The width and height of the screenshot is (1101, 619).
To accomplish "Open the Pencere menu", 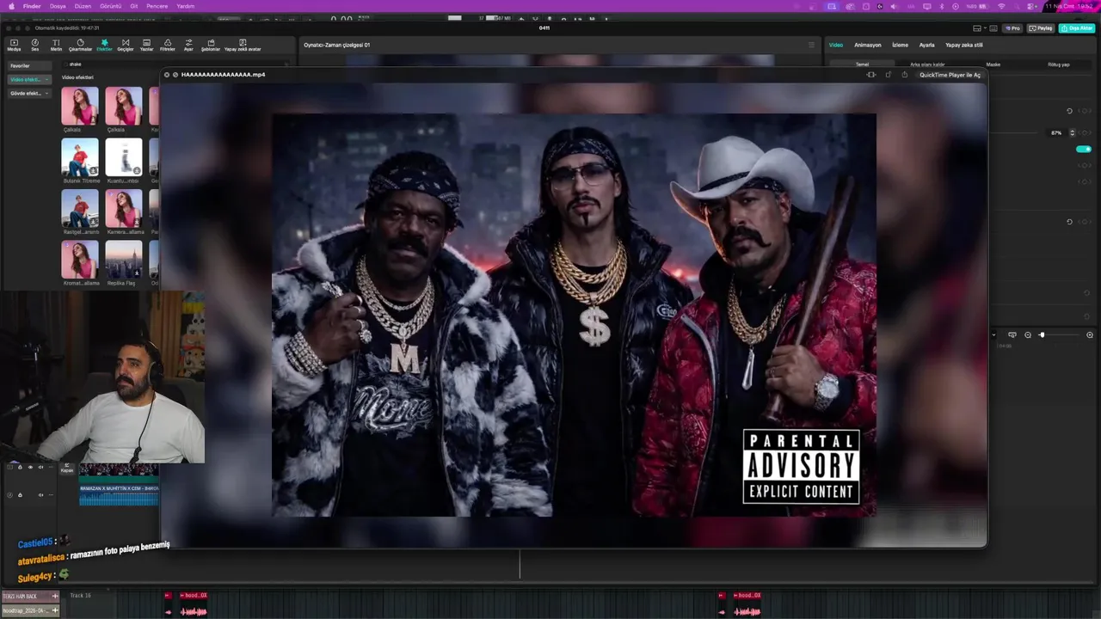I will (x=157, y=6).
